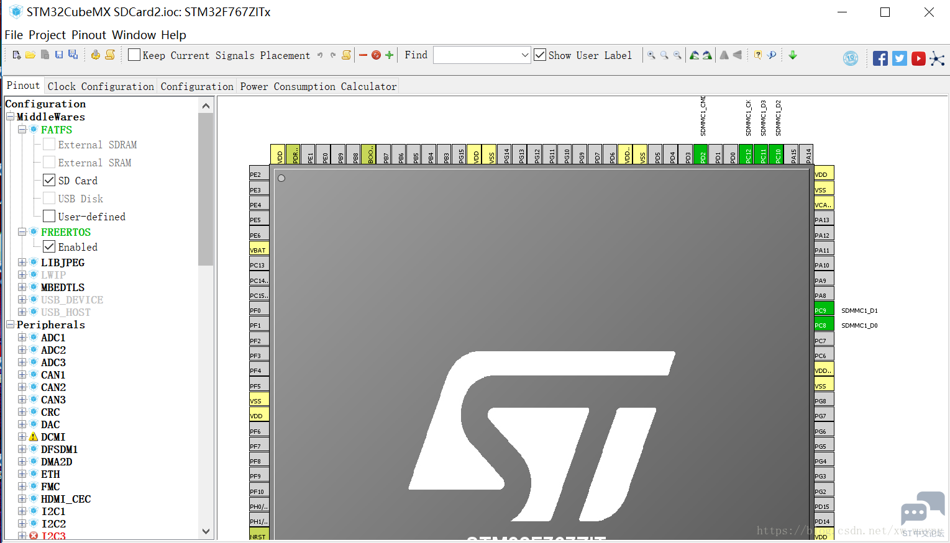950x543 pixels.
Task: Uncheck Show User Label
Action: pos(540,55)
